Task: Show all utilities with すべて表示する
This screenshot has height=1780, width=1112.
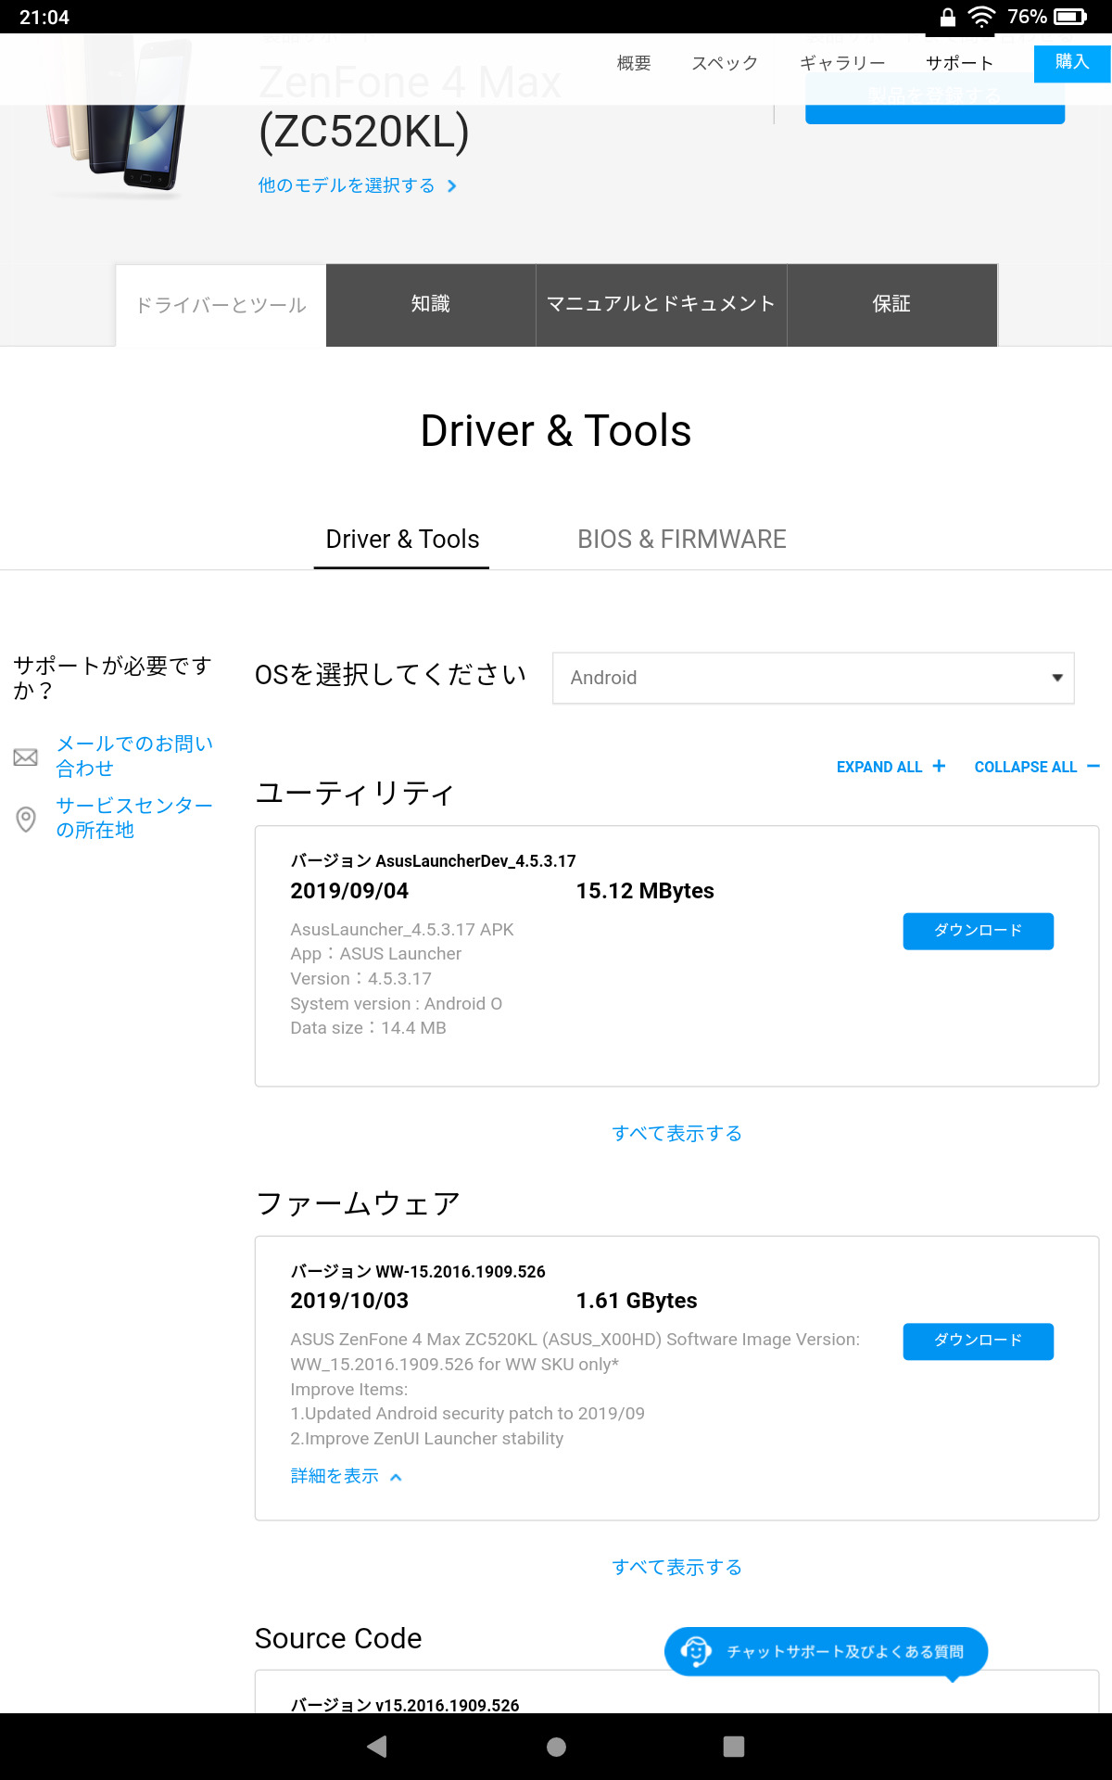Action: pos(676,1133)
